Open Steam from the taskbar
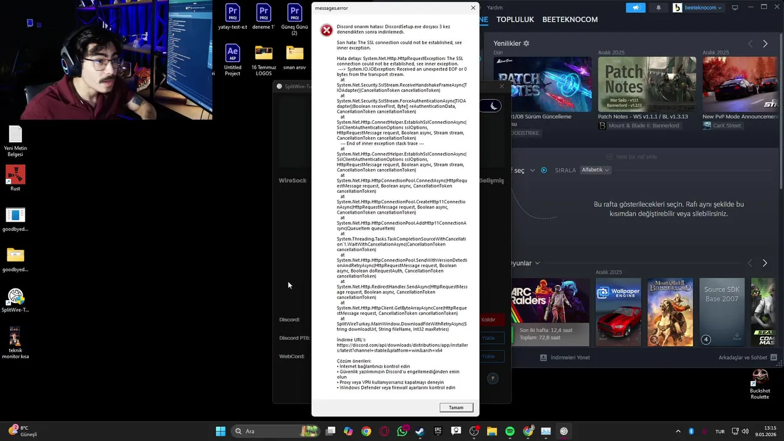The image size is (784, 441). (x=420, y=431)
